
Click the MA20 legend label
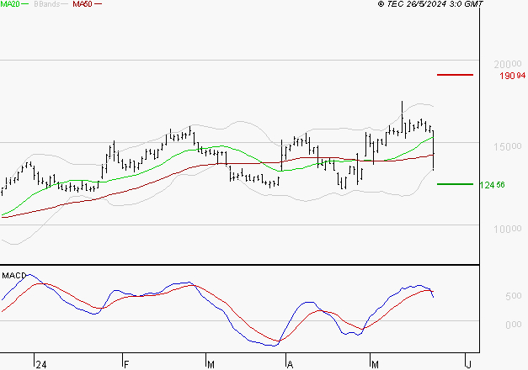[10, 4]
